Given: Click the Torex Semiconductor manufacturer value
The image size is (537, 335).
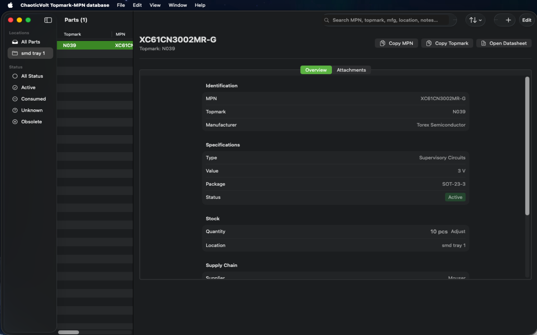Looking at the screenshot, I should click(441, 125).
